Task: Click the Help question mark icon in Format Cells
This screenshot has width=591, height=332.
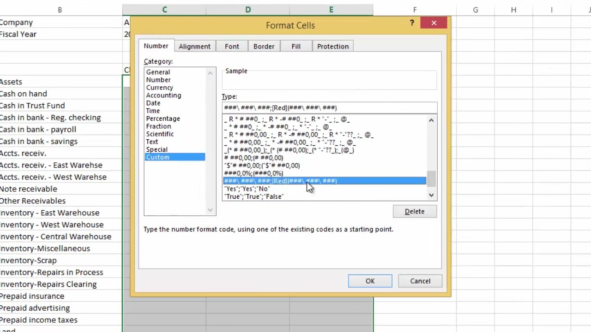Action: pyautogui.click(x=412, y=23)
